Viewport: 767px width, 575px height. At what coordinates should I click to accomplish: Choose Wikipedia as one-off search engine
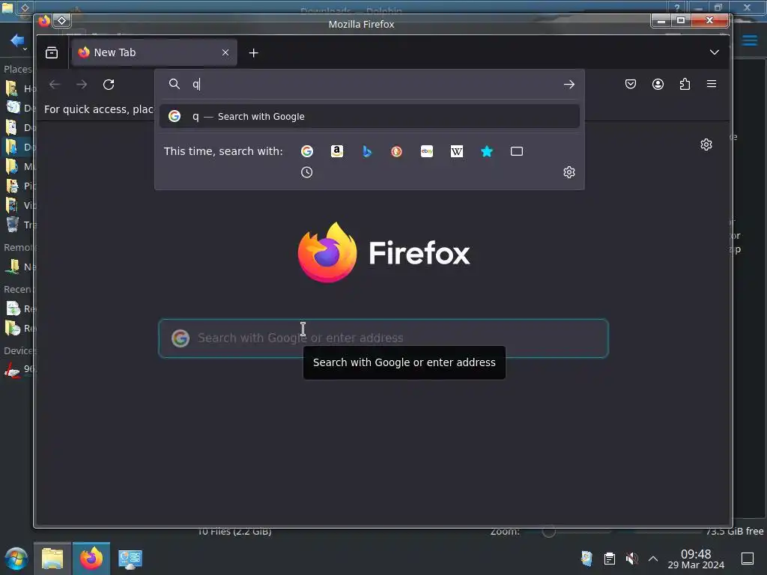[x=457, y=151]
